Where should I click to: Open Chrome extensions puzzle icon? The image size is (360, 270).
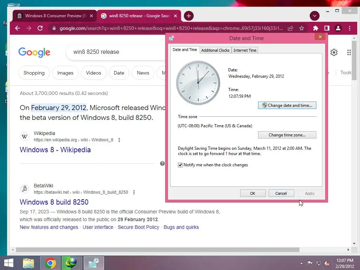click(x=316, y=28)
